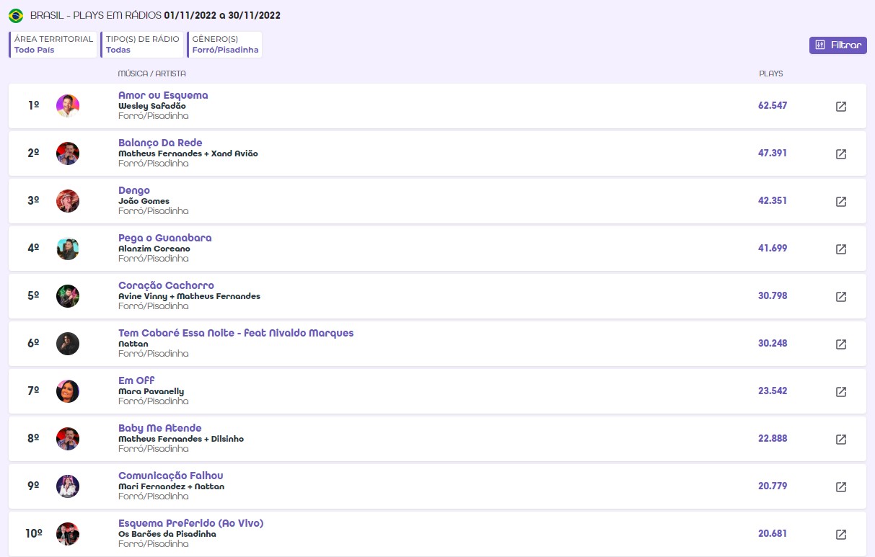The height and width of the screenshot is (557, 875).
Task: Click play count 20.681
Action: (x=773, y=534)
